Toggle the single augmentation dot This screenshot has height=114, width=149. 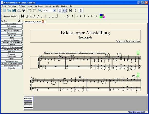[x=60, y=17]
